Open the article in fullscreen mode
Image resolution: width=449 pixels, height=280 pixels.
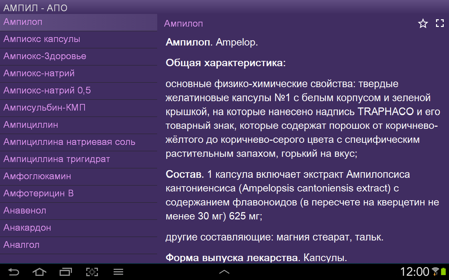point(440,23)
